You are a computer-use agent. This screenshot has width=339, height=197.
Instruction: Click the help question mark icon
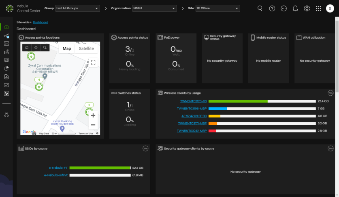pos(272,8)
